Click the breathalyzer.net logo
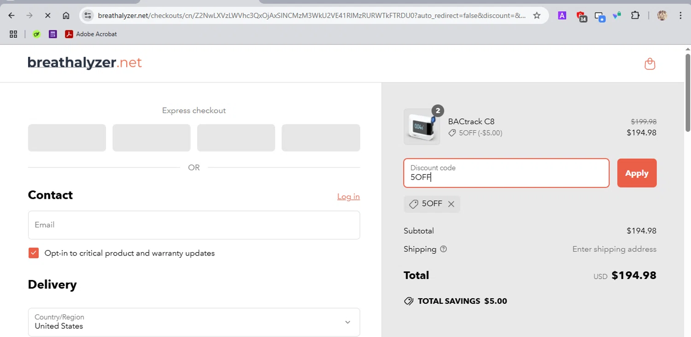This screenshot has width=691, height=337. (x=85, y=63)
